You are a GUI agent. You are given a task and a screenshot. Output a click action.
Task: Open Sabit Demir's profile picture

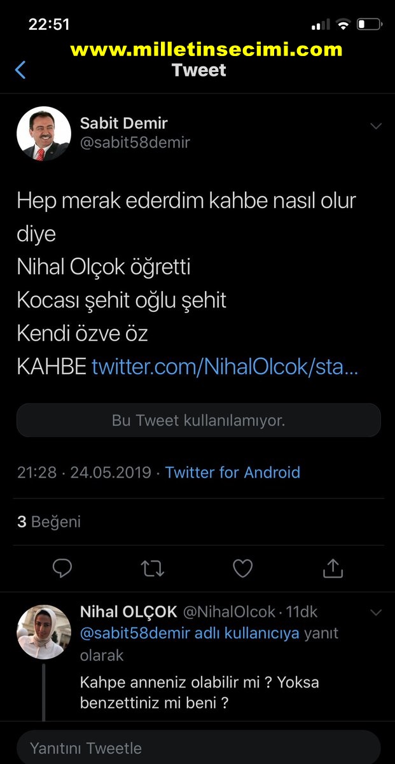tap(43, 134)
